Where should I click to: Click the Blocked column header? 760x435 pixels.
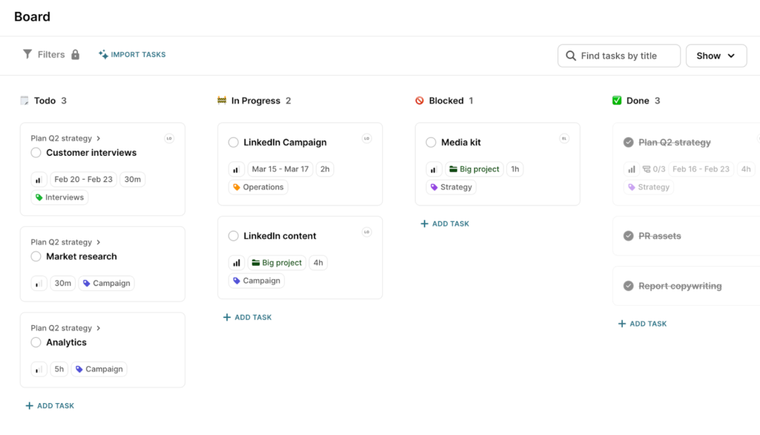click(x=445, y=101)
